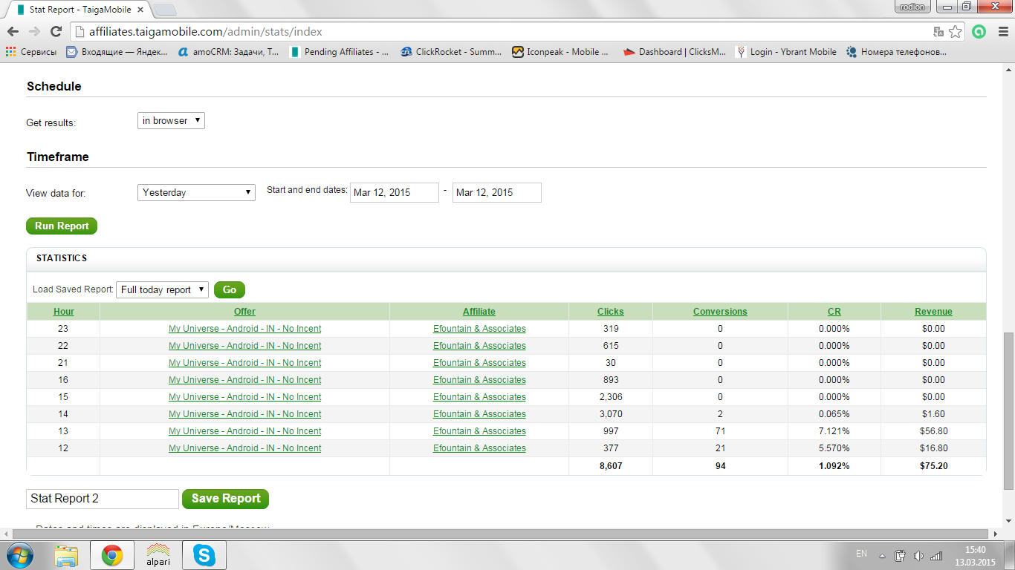The height and width of the screenshot is (570, 1015).
Task: Click the horizontal scrollbar right arrow
Action: pyautogui.click(x=997, y=534)
